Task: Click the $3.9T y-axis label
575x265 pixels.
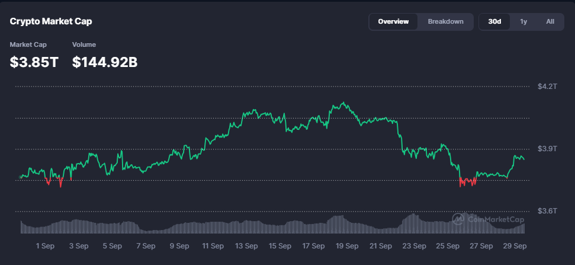Action: point(547,148)
